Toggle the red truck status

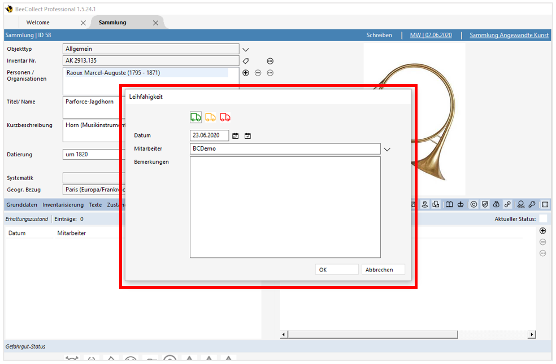[x=225, y=117]
